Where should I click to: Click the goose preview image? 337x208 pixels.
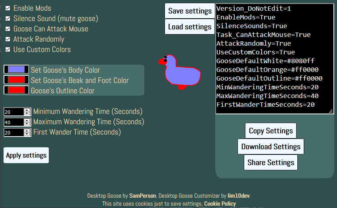tap(180, 72)
